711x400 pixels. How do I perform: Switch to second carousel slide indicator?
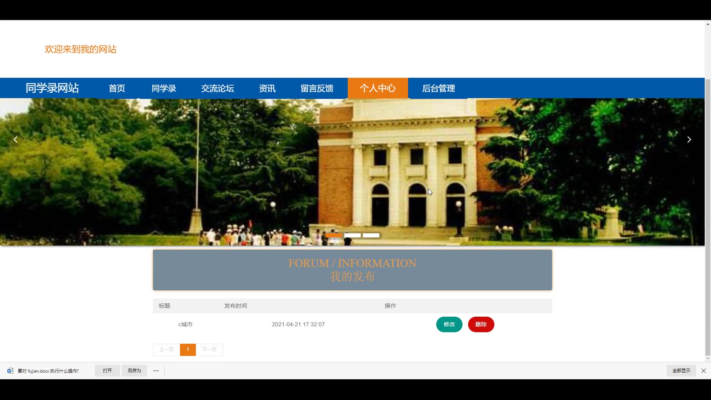coord(352,236)
